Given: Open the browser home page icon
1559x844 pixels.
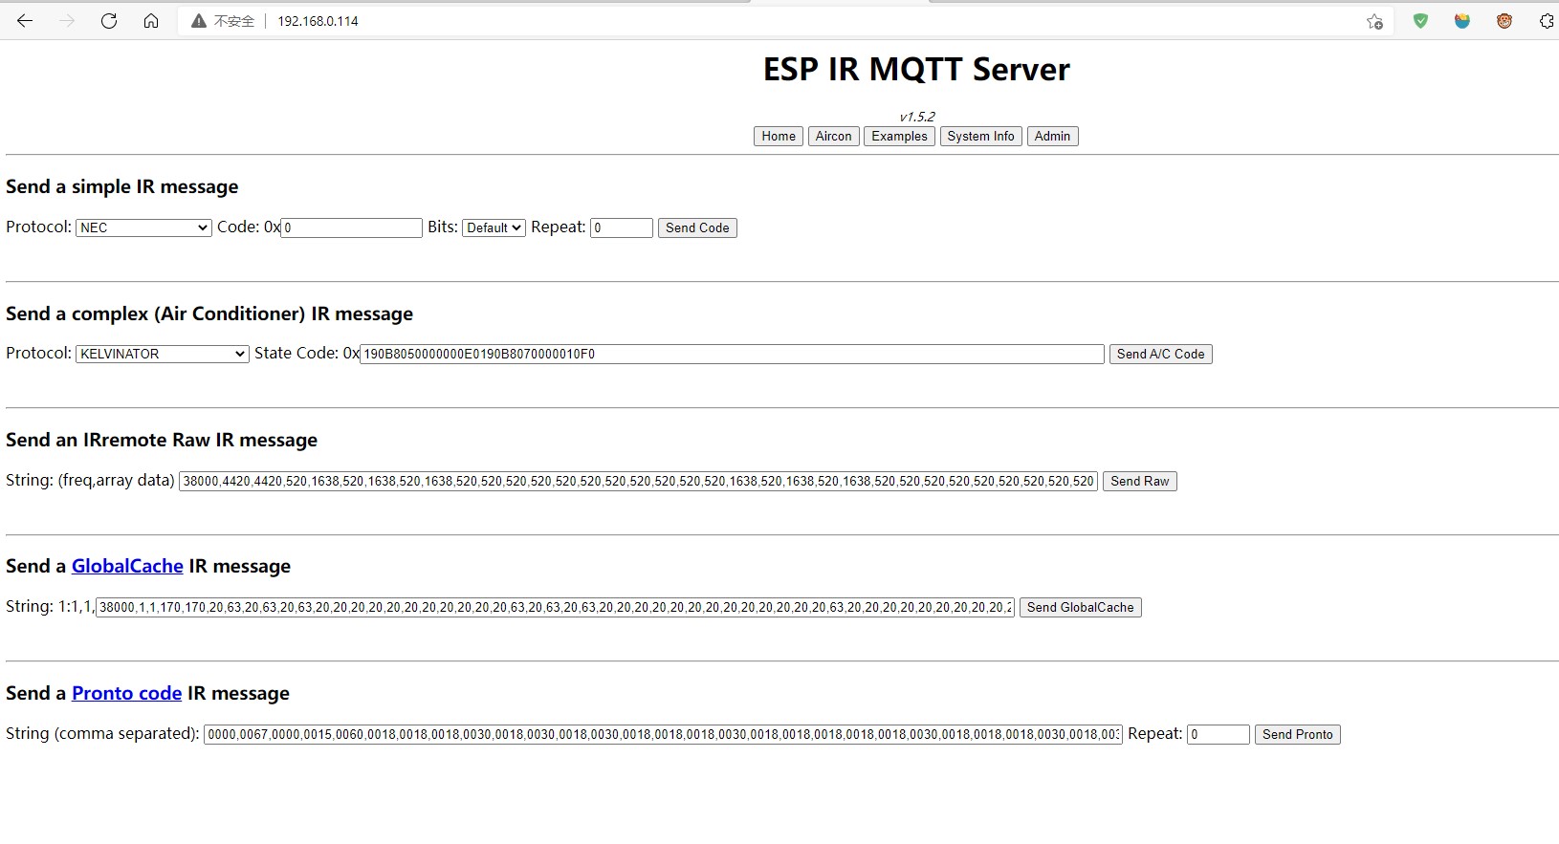Looking at the screenshot, I should point(151,21).
